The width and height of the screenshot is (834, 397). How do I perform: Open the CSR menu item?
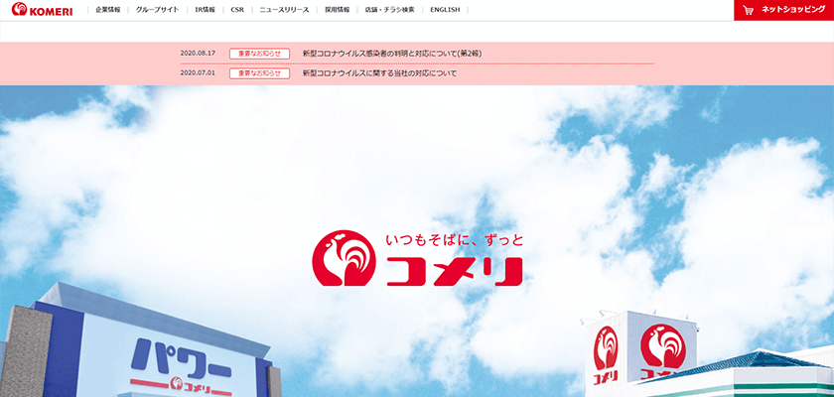click(237, 10)
